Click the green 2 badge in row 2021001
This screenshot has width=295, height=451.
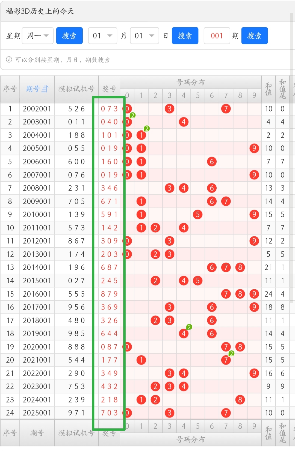click(x=231, y=354)
